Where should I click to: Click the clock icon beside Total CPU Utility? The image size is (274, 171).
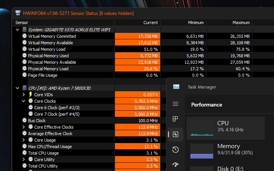25,166
